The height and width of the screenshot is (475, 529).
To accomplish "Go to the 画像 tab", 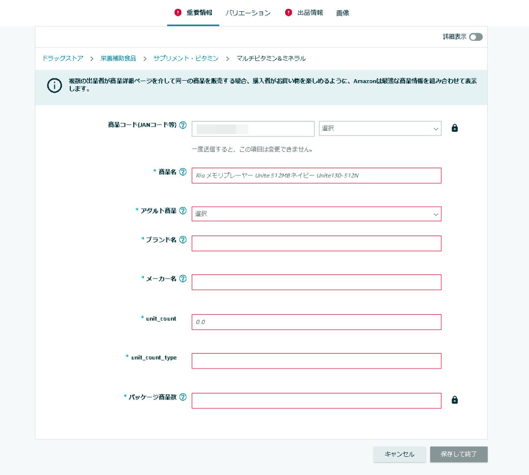I will [343, 13].
